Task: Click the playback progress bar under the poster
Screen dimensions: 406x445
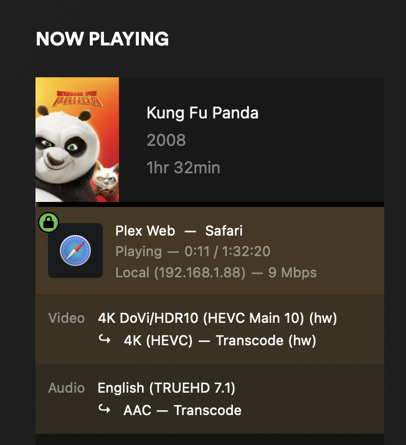Action: [x=210, y=204]
